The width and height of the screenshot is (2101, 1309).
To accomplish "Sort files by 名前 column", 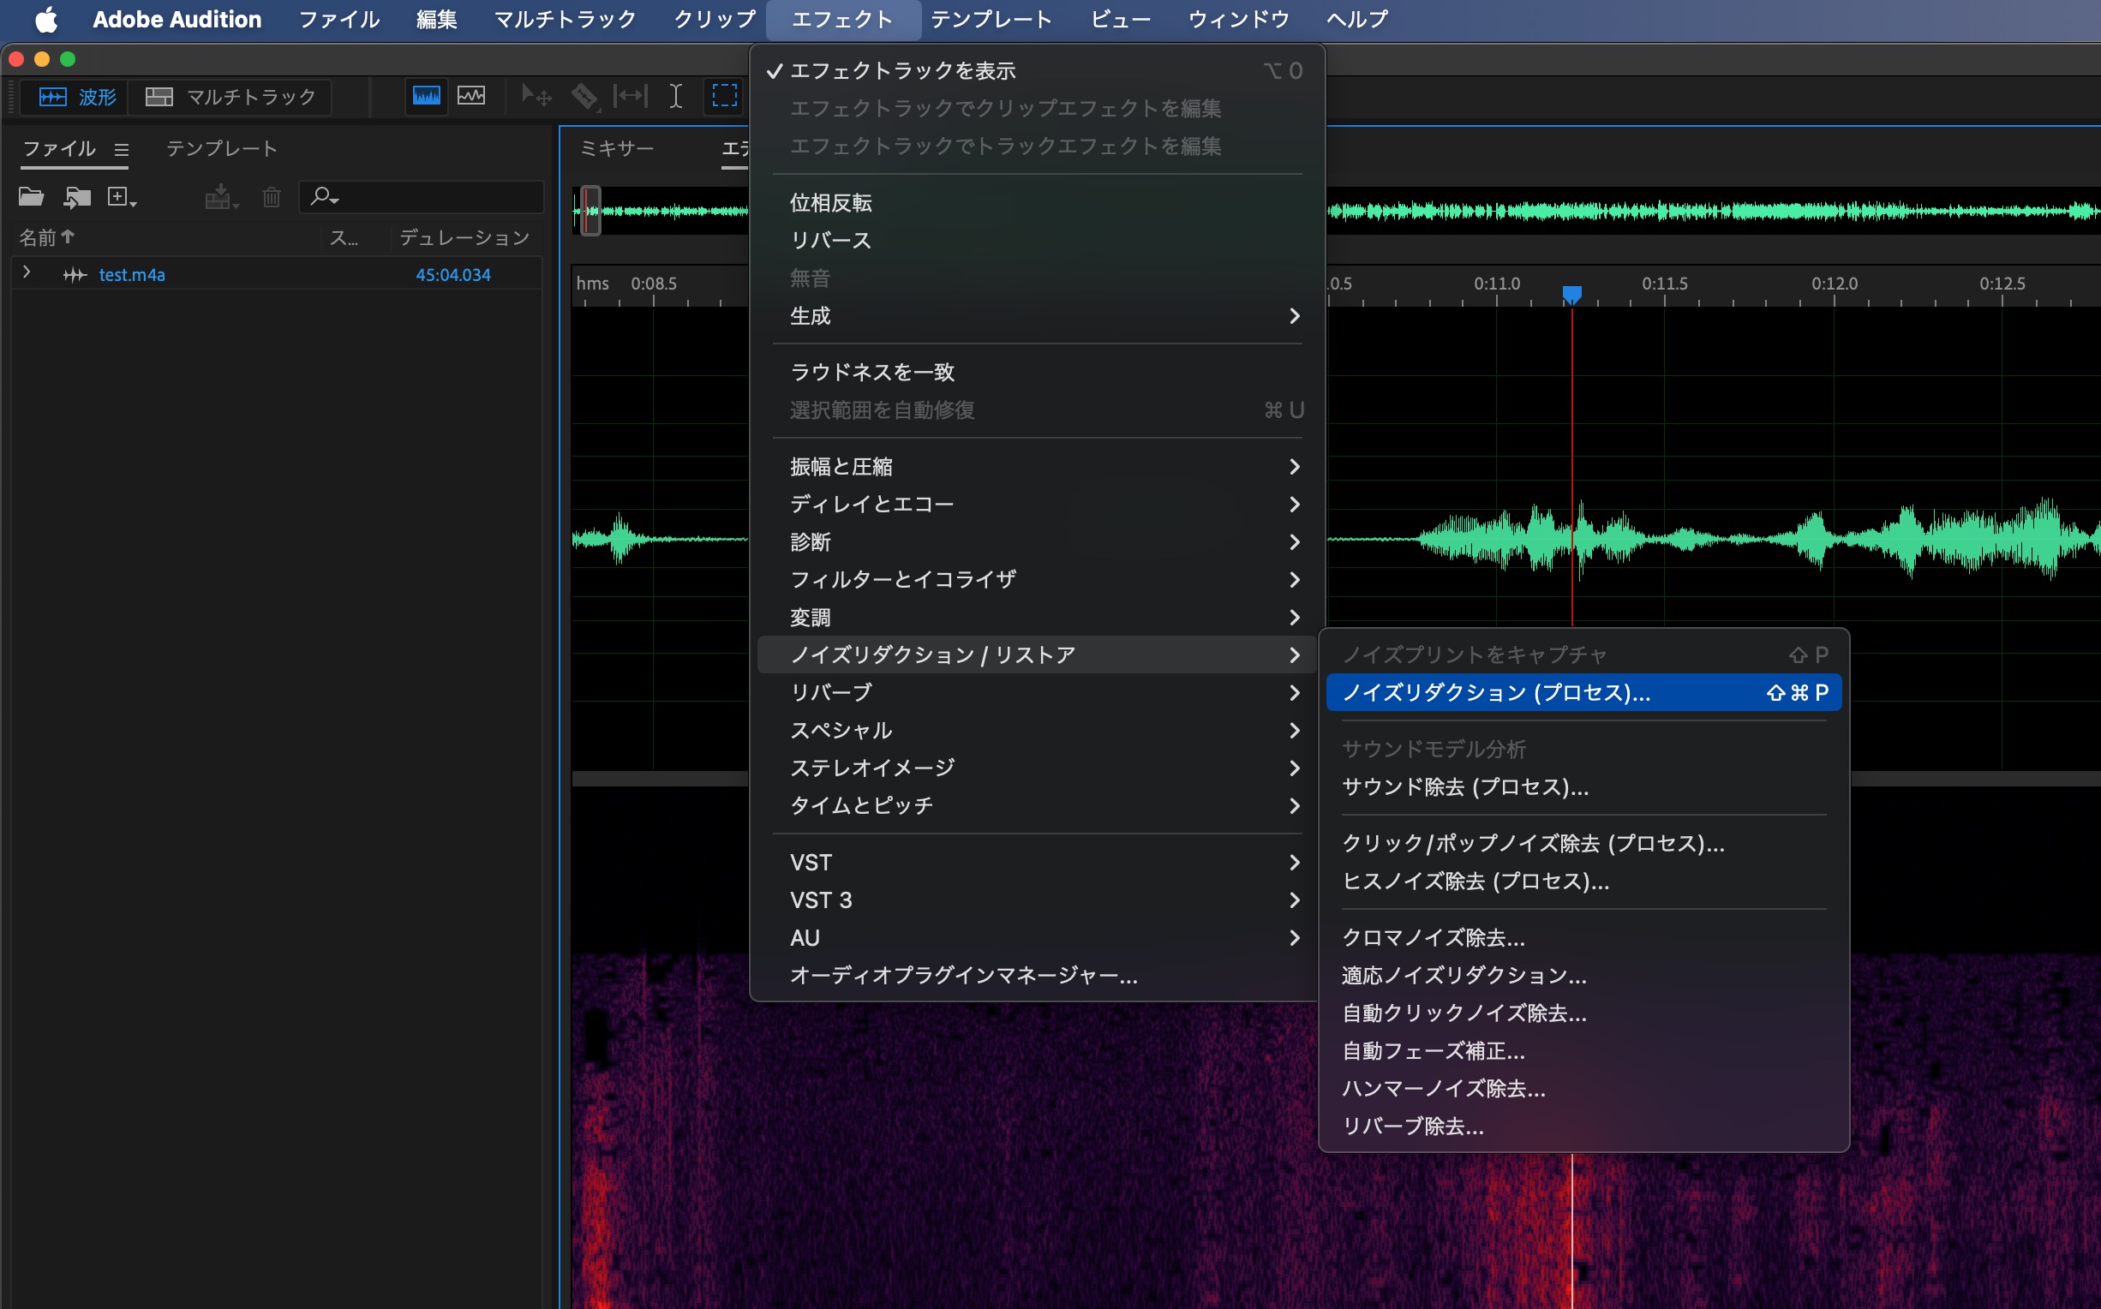I will point(47,237).
